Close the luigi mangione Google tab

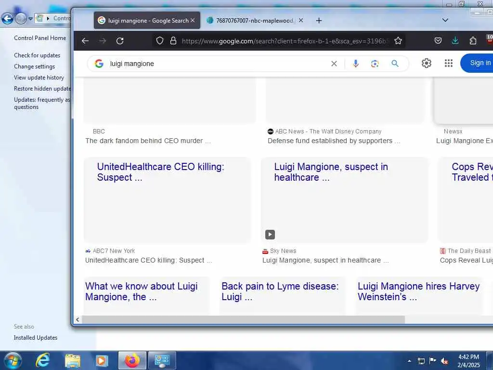point(193,20)
